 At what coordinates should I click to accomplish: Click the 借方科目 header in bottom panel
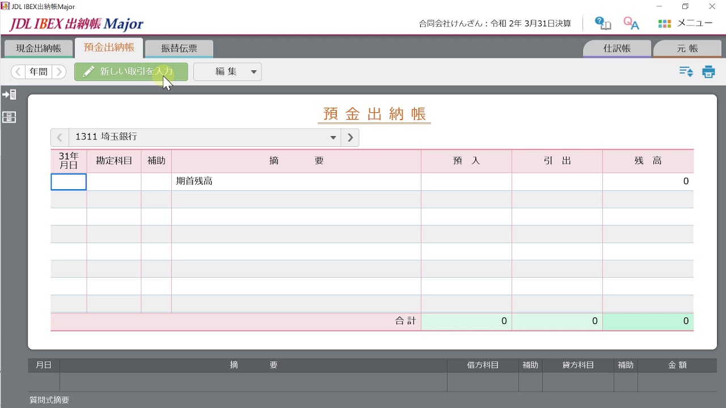tap(483, 365)
